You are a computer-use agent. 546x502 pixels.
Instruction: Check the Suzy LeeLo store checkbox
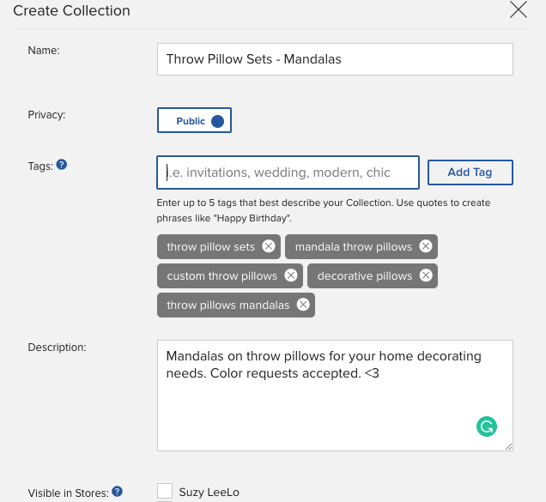point(165,491)
